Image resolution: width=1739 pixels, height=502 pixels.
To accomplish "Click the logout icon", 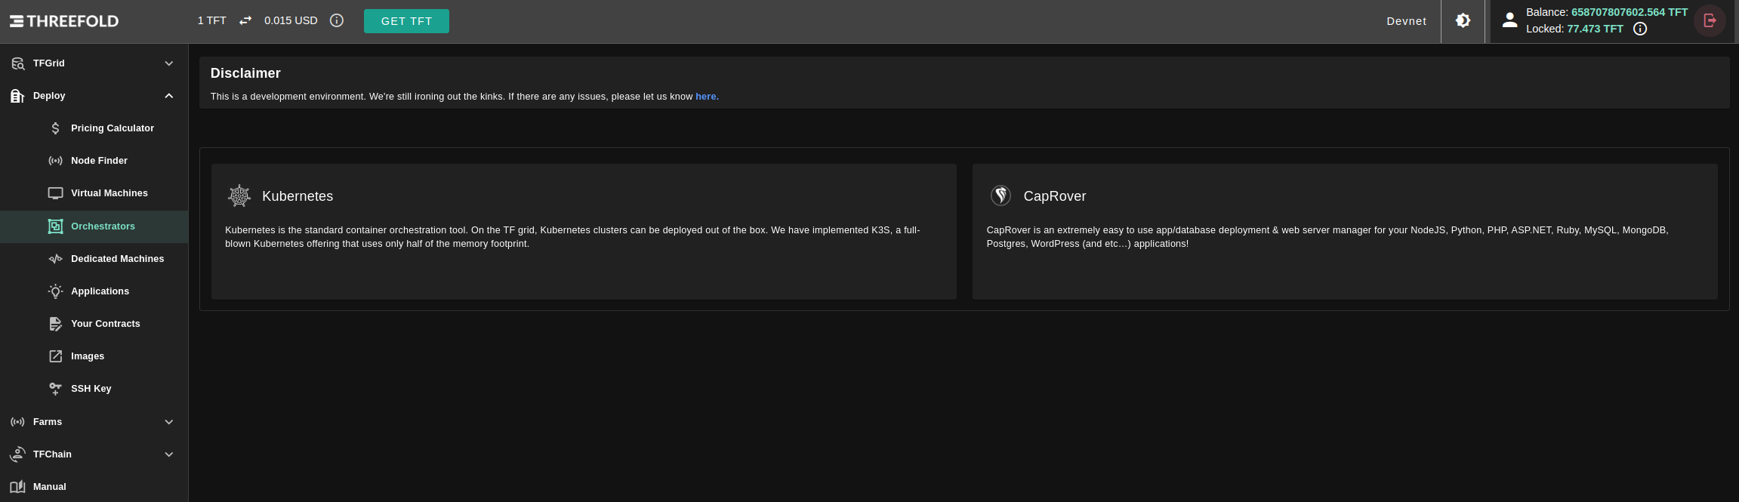I will 1710,20.
